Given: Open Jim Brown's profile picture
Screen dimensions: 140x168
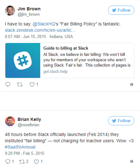Looking at the screenshot, I should click(x=10, y=11).
